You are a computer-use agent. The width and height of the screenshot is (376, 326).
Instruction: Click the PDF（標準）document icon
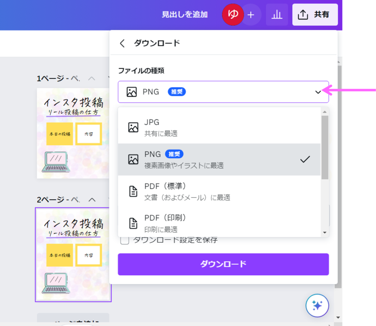click(x=133, y=191)
